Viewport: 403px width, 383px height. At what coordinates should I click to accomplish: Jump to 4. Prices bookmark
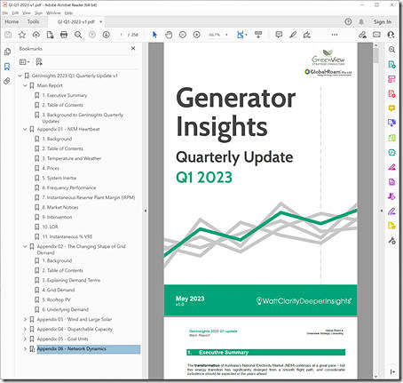point(51,168)
